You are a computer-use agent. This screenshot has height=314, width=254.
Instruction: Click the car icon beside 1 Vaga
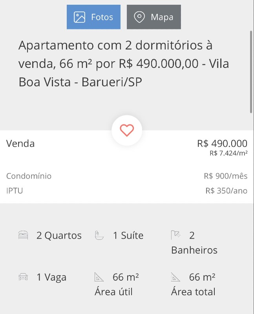pos(23,277)
